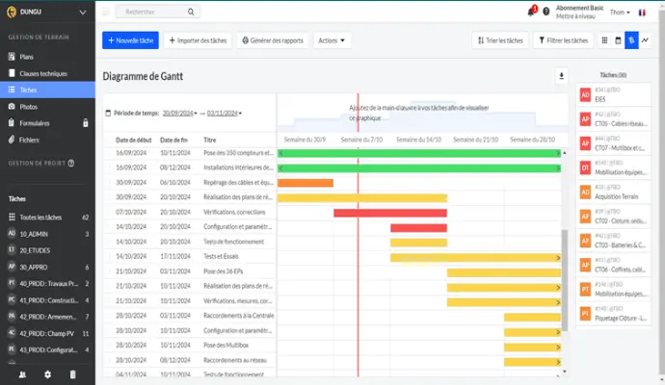Select Tâches in the sidebar
The height and width of the screenshot is (385, 665).
click(x=47, y=90)
